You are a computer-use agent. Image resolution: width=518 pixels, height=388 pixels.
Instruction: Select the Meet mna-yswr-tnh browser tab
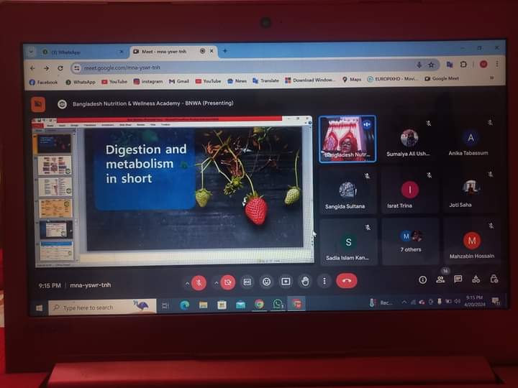coord(167,52)
